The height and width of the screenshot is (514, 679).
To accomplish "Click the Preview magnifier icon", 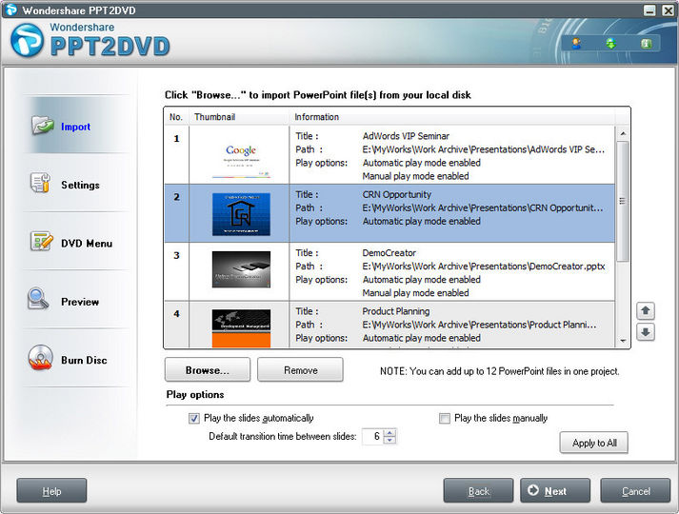I will point(38,299).
